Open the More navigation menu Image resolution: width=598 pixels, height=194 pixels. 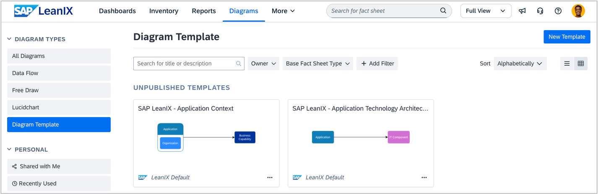click(283, 11)
